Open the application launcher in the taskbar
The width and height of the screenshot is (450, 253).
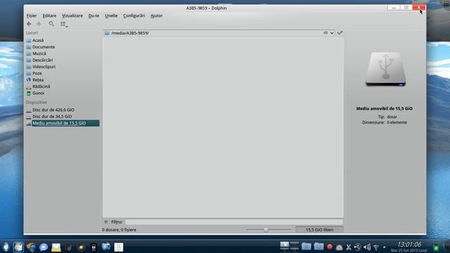tap(6, 247)
